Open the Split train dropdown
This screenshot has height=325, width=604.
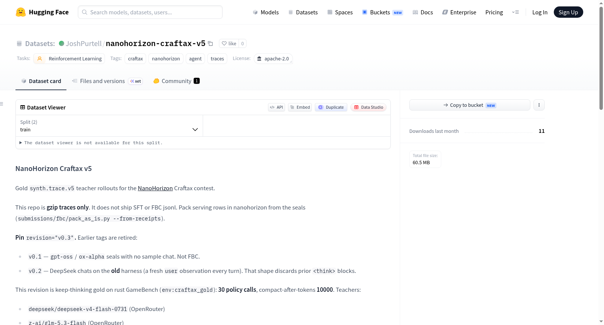click(x=109, y=126)
